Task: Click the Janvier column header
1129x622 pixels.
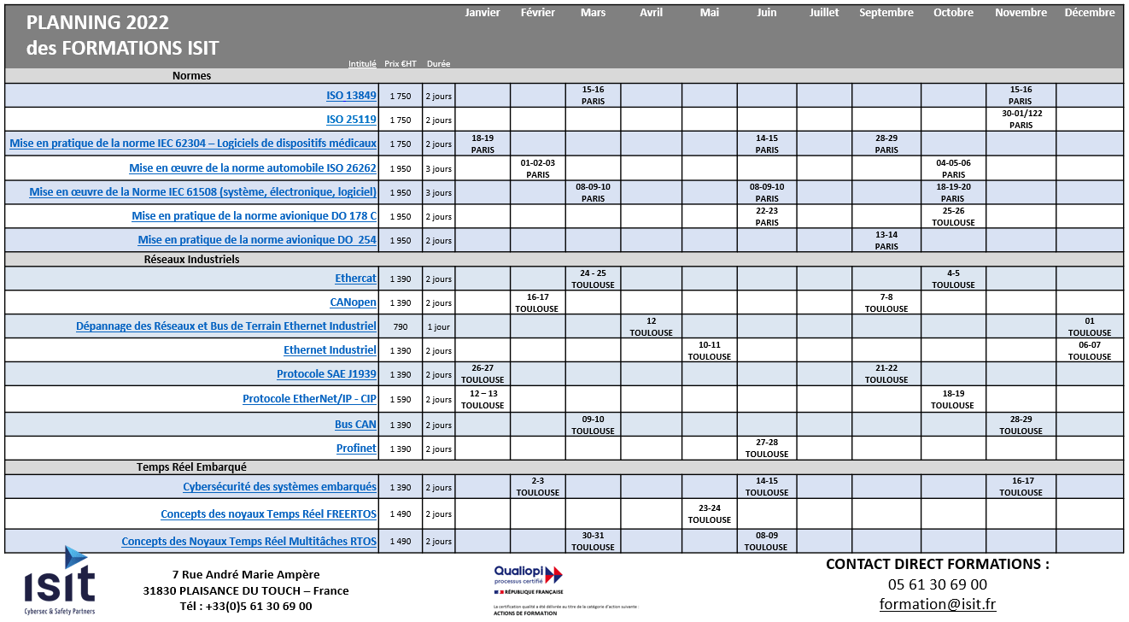Action: coord(483,13)
